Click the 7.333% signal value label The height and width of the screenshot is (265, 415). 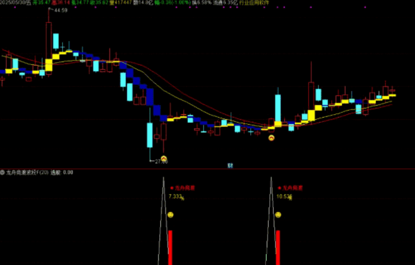coord(176,196)
